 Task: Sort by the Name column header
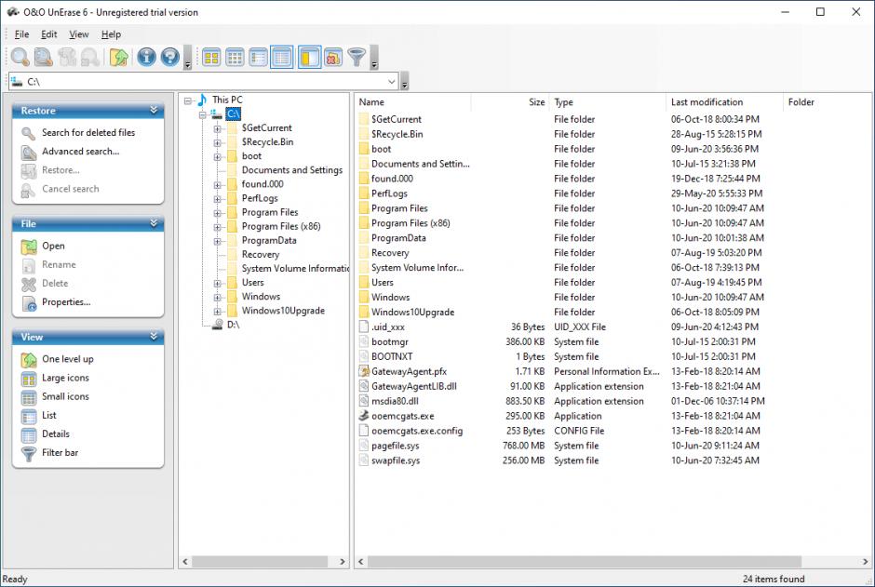[413, 102]
